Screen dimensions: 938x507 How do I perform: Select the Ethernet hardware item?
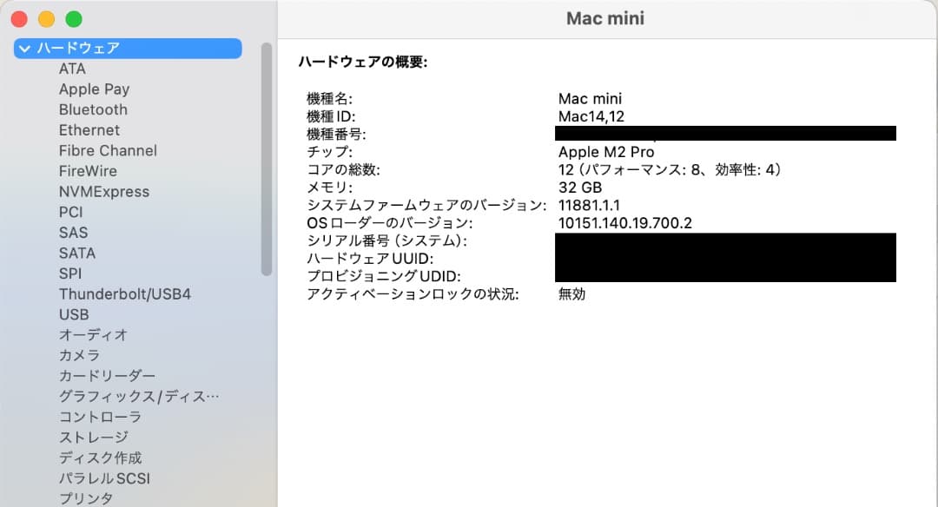[89, 130]
